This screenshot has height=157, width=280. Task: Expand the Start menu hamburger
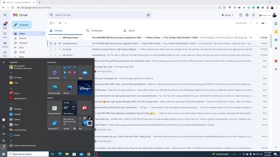click(x=3, y=62)
